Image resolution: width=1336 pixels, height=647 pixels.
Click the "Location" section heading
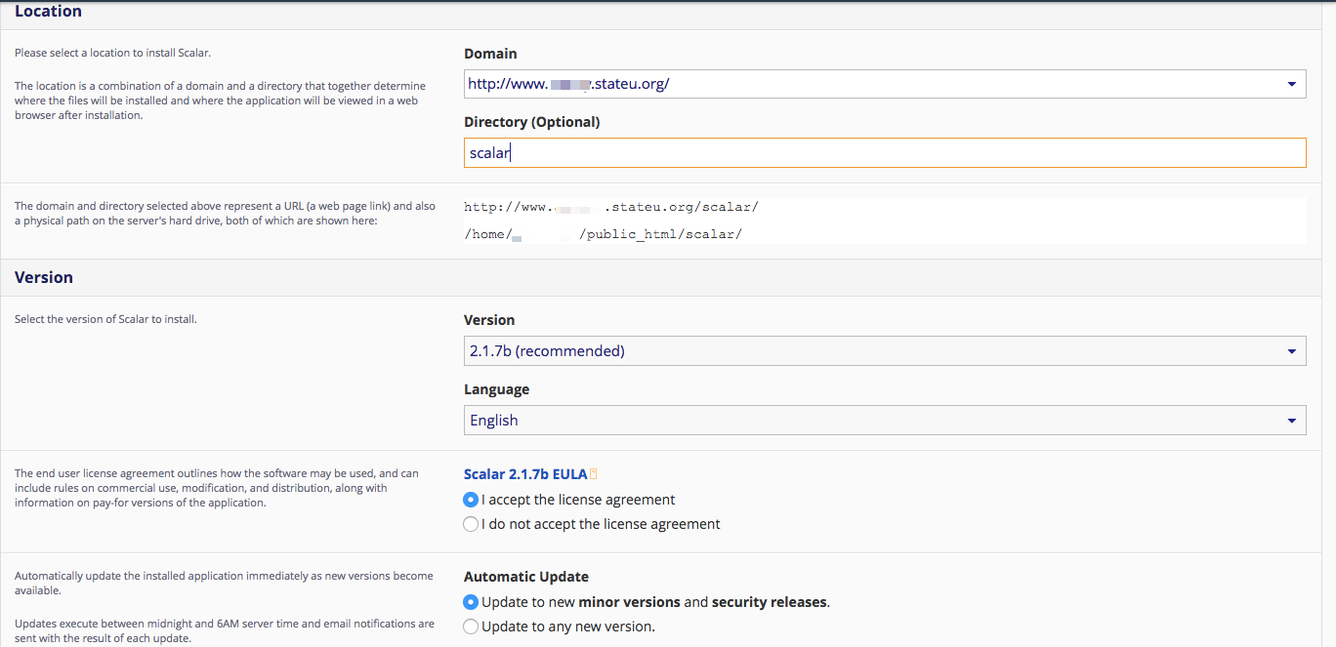tap(48, 12)
